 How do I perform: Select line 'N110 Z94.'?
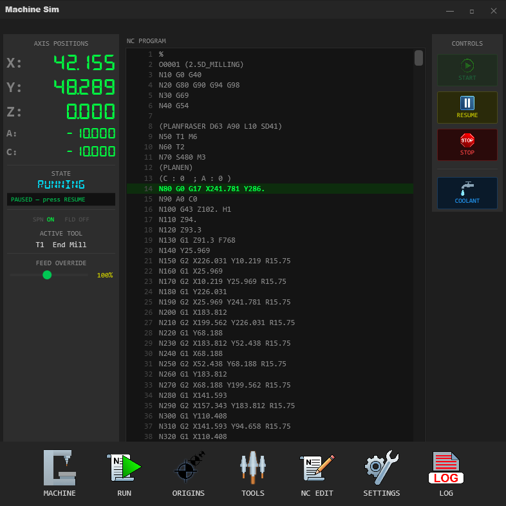[270, 220]
